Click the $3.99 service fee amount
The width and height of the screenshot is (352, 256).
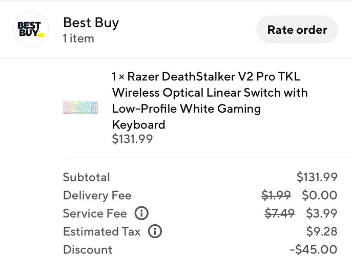pyautogui.click(x=321, y=213)
